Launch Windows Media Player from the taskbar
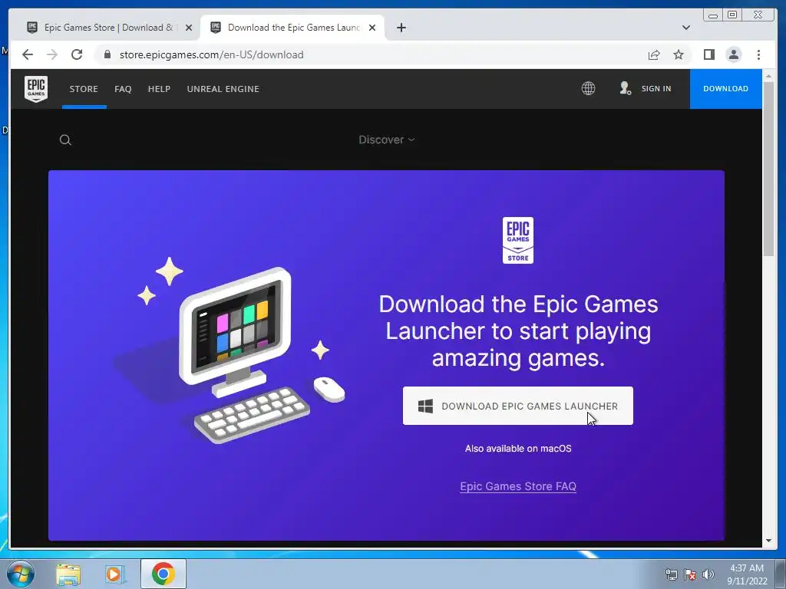786x589 pixels. pyautogui.click(x=115, y=574)
